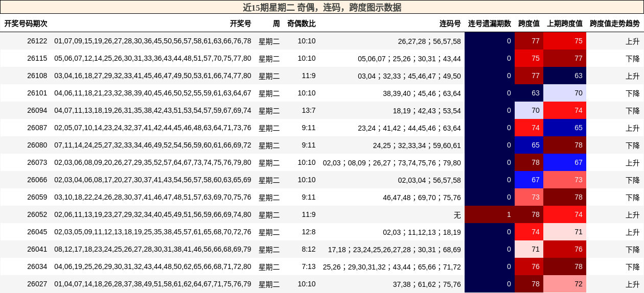Click the 连号遗漏期数 column header
This screenshot has height=293, width=644.
(x=489, y=23)
